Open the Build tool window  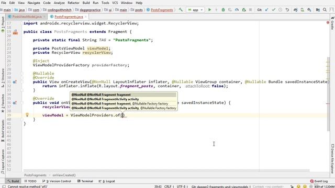[13, 181]
